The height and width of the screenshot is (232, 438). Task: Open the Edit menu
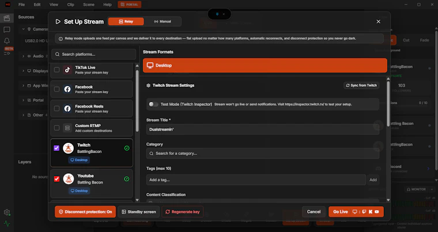[x=37, y=5]
